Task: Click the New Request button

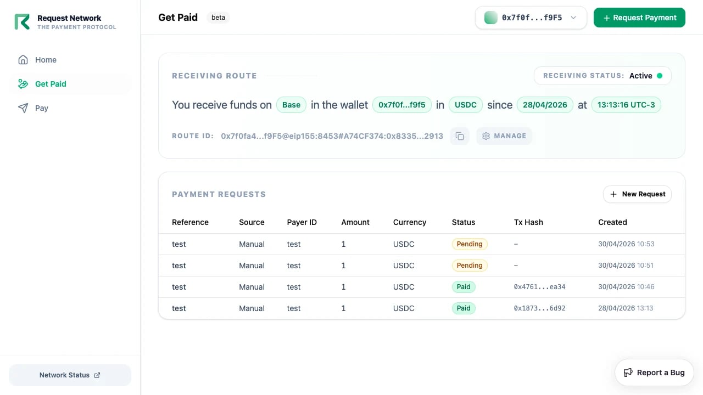Action: tap(637, 194)
